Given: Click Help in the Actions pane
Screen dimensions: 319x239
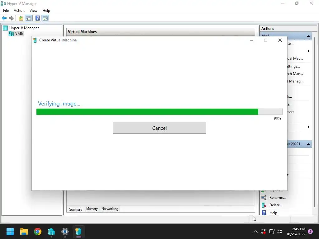Looking at the screenshot, I should [x=273, y=213].
